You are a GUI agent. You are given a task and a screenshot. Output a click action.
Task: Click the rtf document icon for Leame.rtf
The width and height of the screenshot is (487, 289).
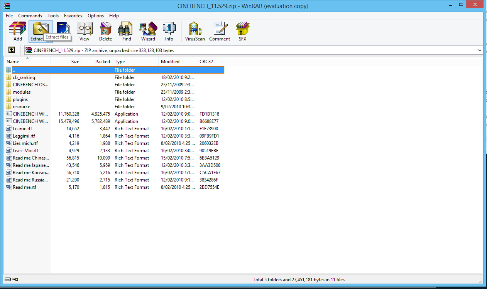pos(9,129)
